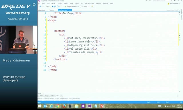Click the Save toolbar icon
The width and height of the screenshot is (183, 110).
[x=53, y=6]
